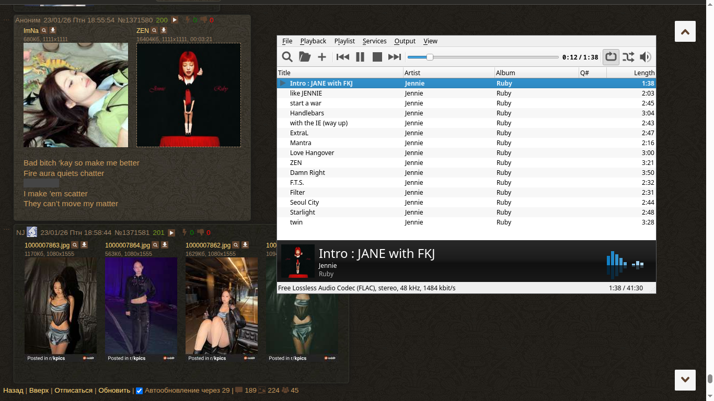The width and height of the screenshot is (714, 401).
Task: Select the track 'twin'
Action: [466, 222]
